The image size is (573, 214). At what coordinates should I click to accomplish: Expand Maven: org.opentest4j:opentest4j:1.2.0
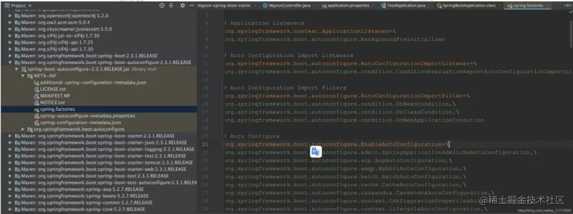tap(10, 16)
